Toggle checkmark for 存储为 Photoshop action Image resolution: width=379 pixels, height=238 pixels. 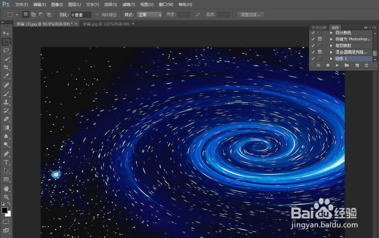pos(313,39)
